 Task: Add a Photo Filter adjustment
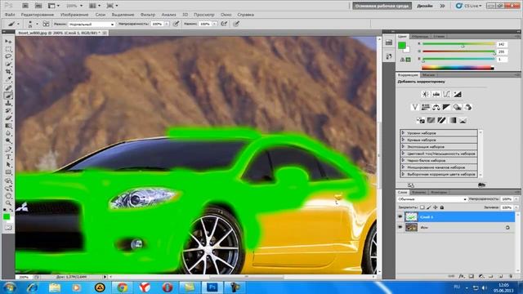(457, 107)
